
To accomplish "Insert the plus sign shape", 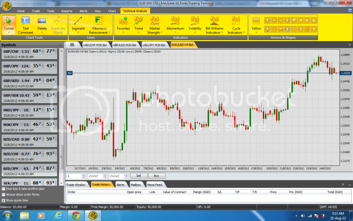I will (301, 29).
